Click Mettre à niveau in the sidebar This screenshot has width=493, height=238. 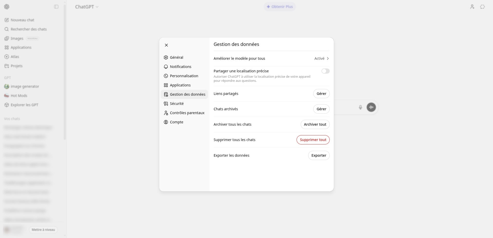pyautogui.click(x=43, y=230)
